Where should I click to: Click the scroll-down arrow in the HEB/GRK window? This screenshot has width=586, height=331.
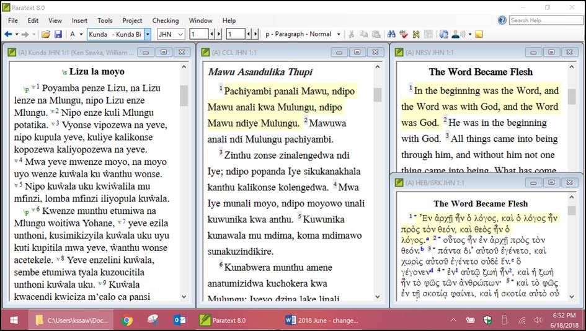pos(571,297)
